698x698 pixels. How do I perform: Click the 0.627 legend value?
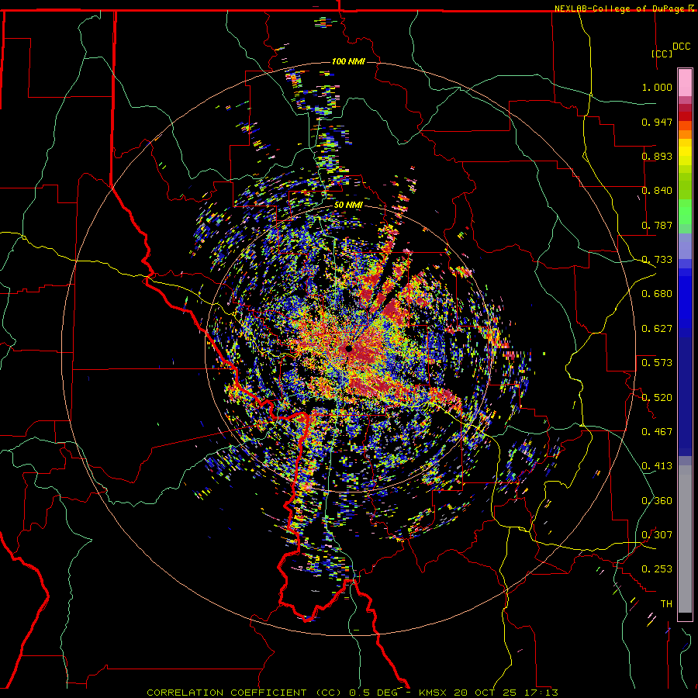tap(657, 328)
